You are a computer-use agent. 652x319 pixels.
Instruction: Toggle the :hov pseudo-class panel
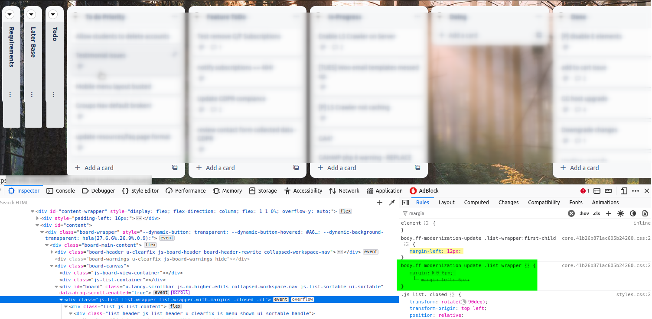tap(584, 213)
